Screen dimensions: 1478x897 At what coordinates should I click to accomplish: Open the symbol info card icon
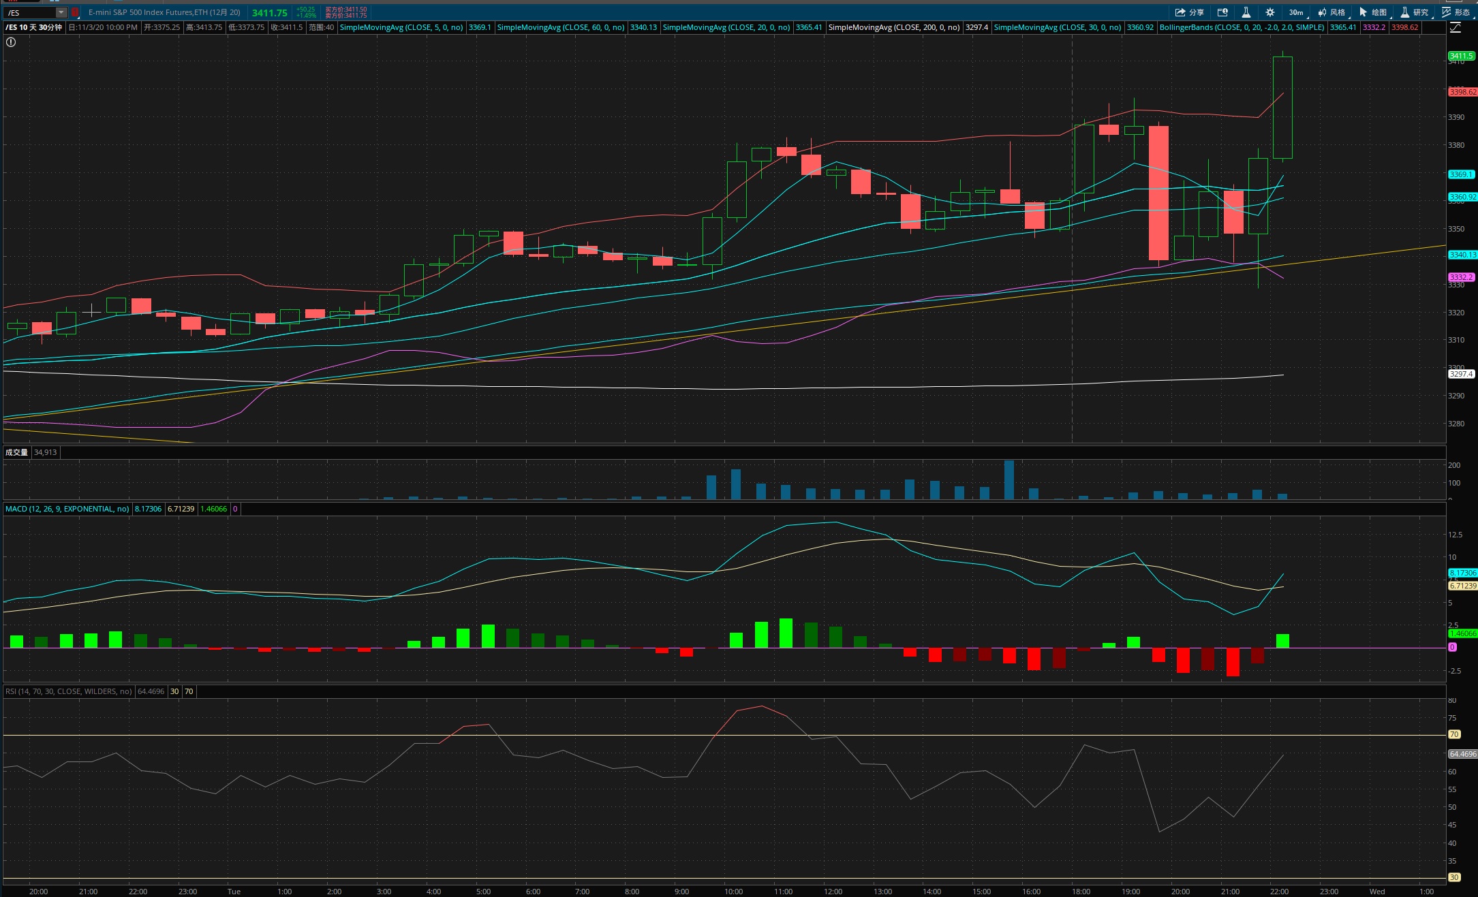point(1222,12)
